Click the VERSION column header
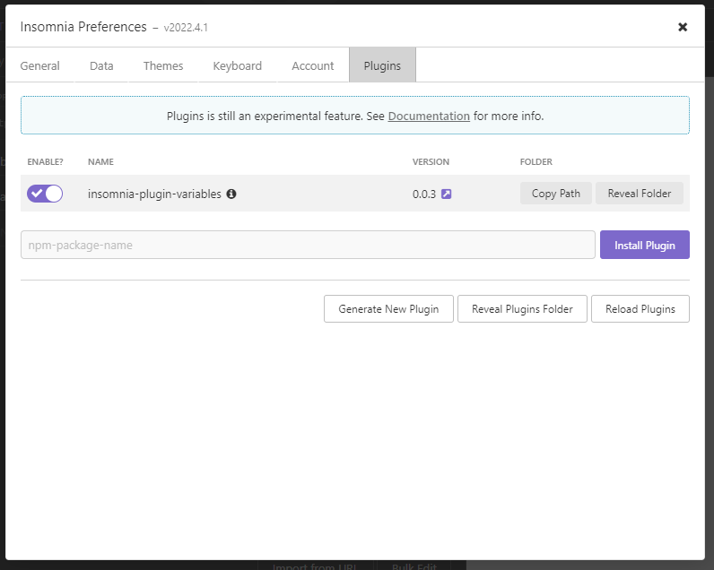The width and height of the screenshot is (714, 570). pos(431,162)
